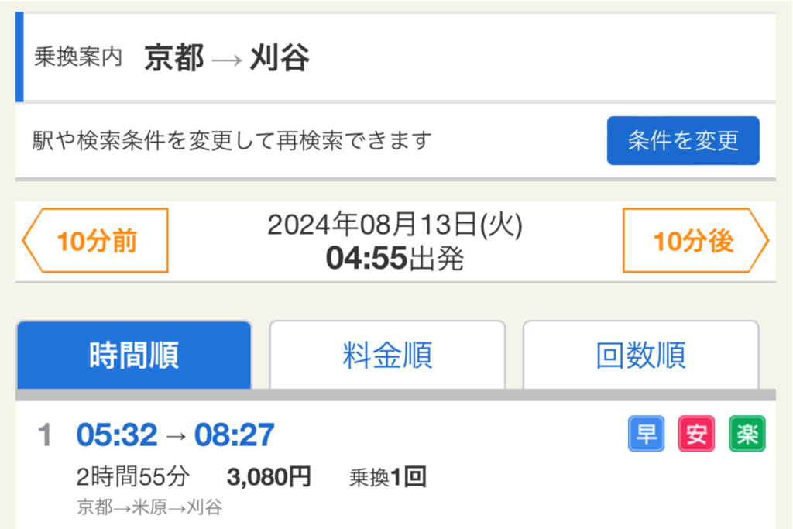
Task: Advance with the 10分後 arrow button
Action: click(x=695, y=241)
